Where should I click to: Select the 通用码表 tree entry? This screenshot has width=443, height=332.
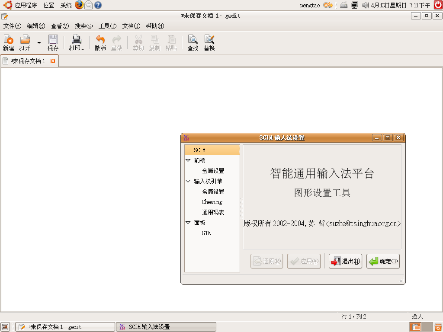coord(213,212)
